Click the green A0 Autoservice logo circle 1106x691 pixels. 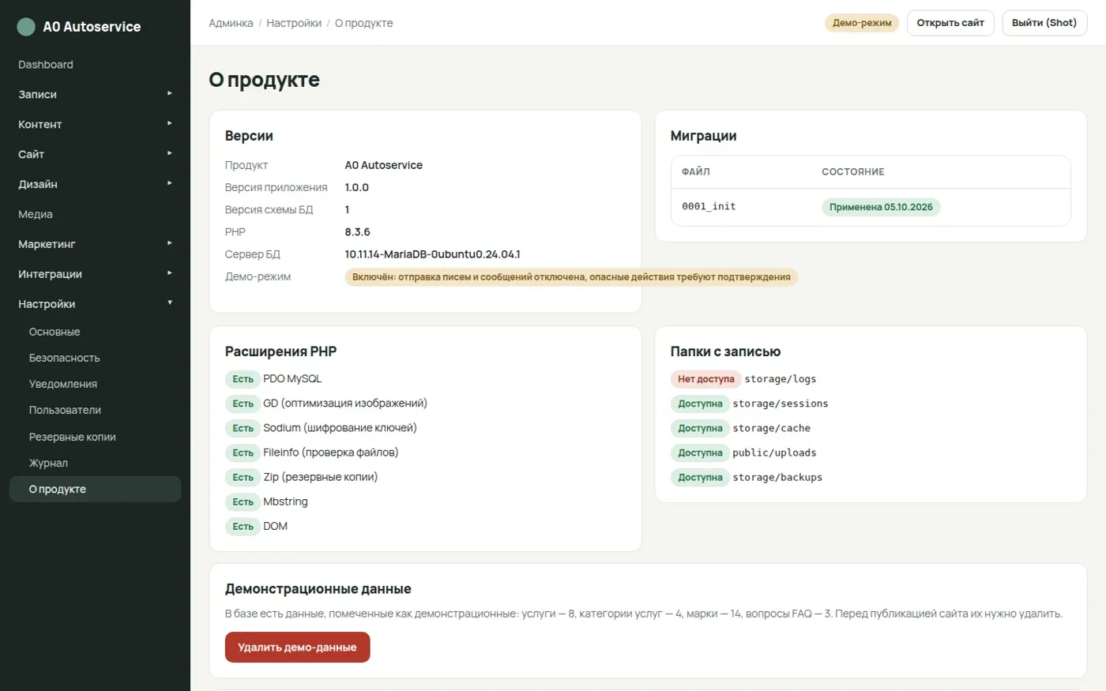26,27
